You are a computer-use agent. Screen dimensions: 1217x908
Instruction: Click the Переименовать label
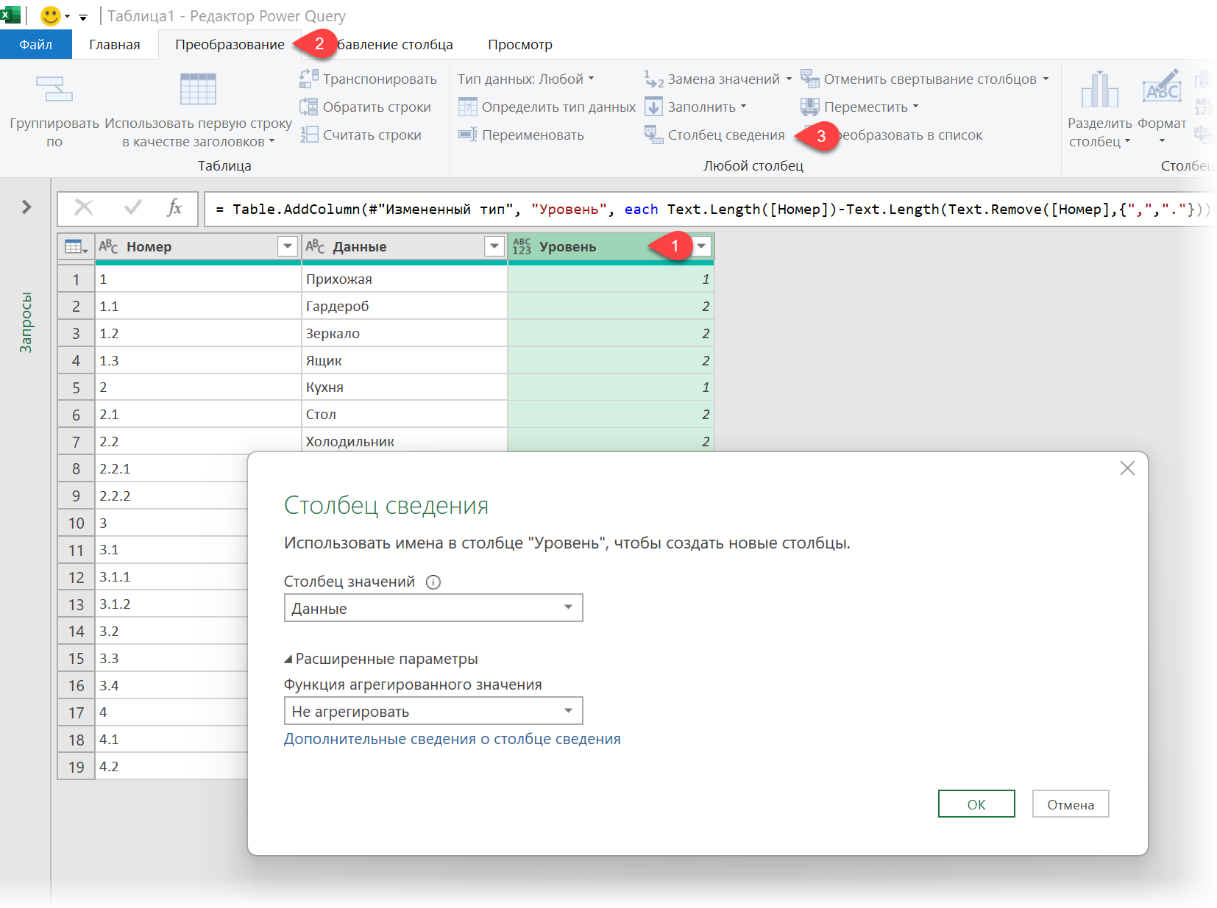pos(533,135)
